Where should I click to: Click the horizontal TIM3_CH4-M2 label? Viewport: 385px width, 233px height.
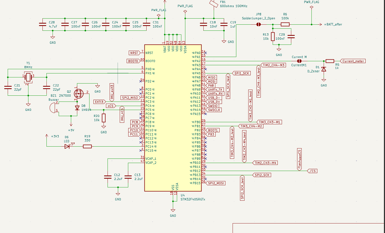251,126
